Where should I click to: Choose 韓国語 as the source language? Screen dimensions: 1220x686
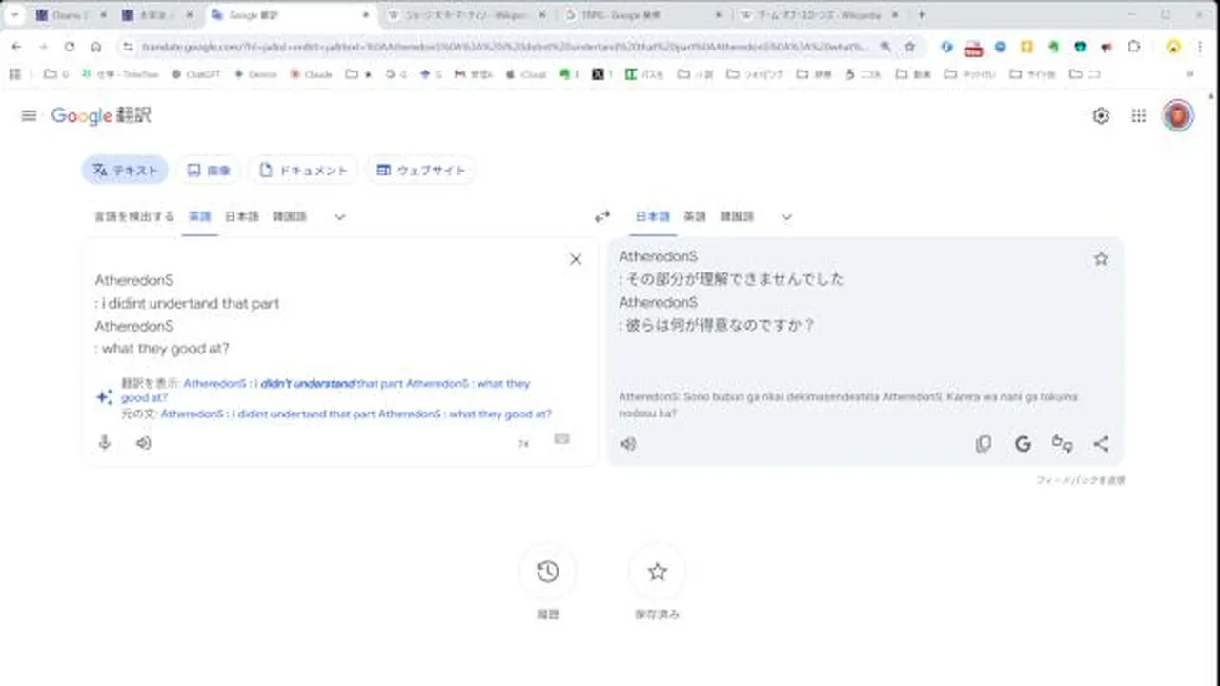click(290, 217)
